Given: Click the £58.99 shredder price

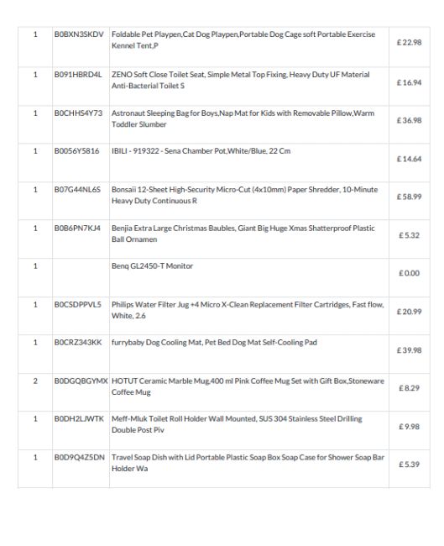Looking at the screenshot, I should click(410, 197).
